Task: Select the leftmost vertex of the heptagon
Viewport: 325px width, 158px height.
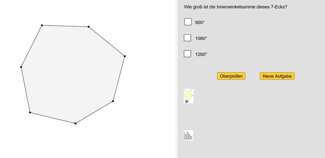Action: [21, 67]
